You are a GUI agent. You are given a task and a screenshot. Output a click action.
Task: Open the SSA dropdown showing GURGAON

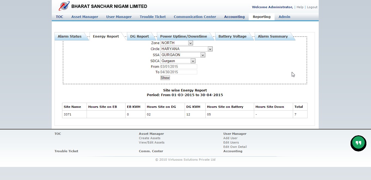point(202,55)
